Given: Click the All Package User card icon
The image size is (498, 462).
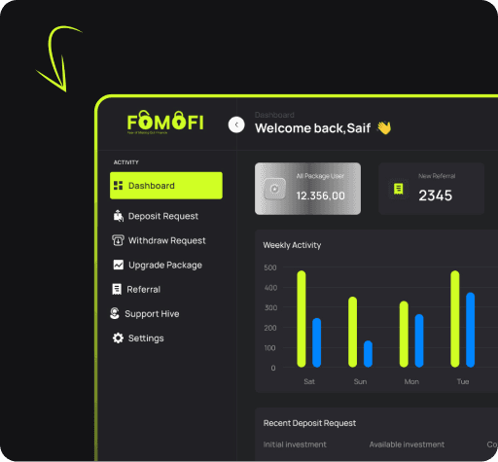Looking at the screenshot, I should (274, 189).
